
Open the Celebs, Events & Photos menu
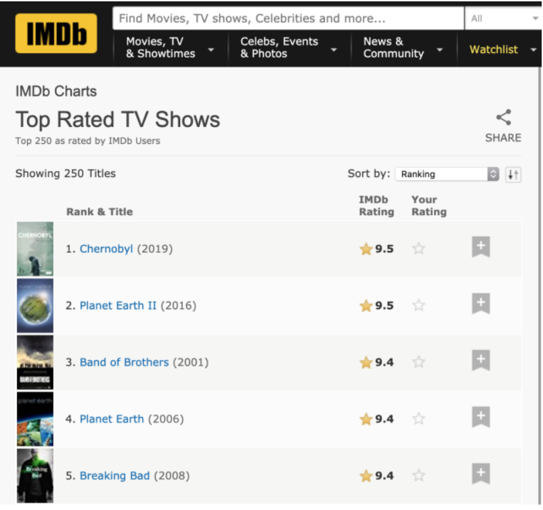click(x=288, y=47)
